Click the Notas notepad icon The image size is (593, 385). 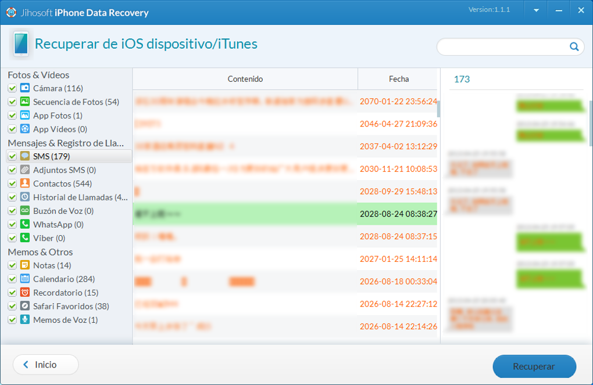(x=25, y=265)
